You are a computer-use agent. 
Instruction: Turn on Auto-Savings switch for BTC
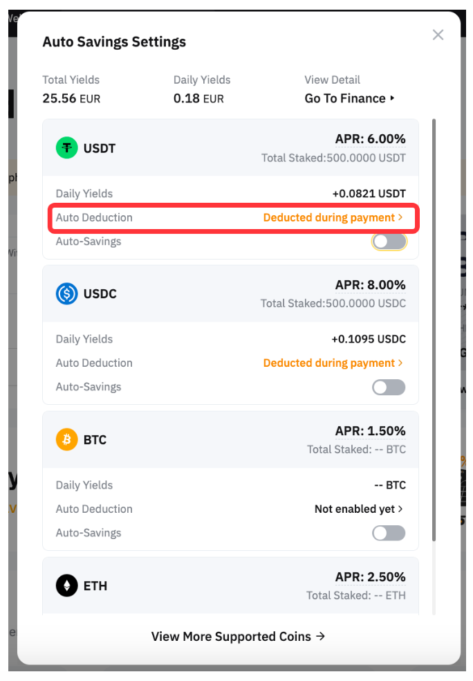[389, 533]
